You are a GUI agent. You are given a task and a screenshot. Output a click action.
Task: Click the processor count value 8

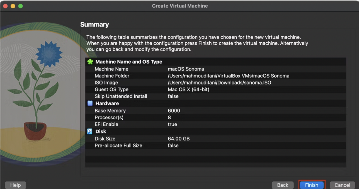169,117
